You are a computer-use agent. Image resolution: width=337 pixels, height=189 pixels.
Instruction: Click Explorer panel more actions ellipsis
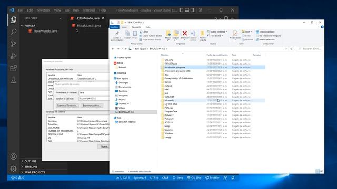point(62,18)
